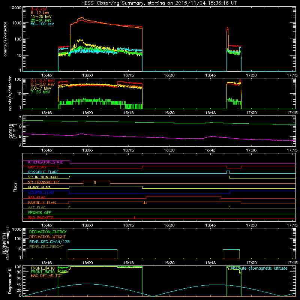Click the '0.8-7 MeV' legend entry
Image resolution: width=300 pixels, height=300 pixels.
[x=41, y=88]
